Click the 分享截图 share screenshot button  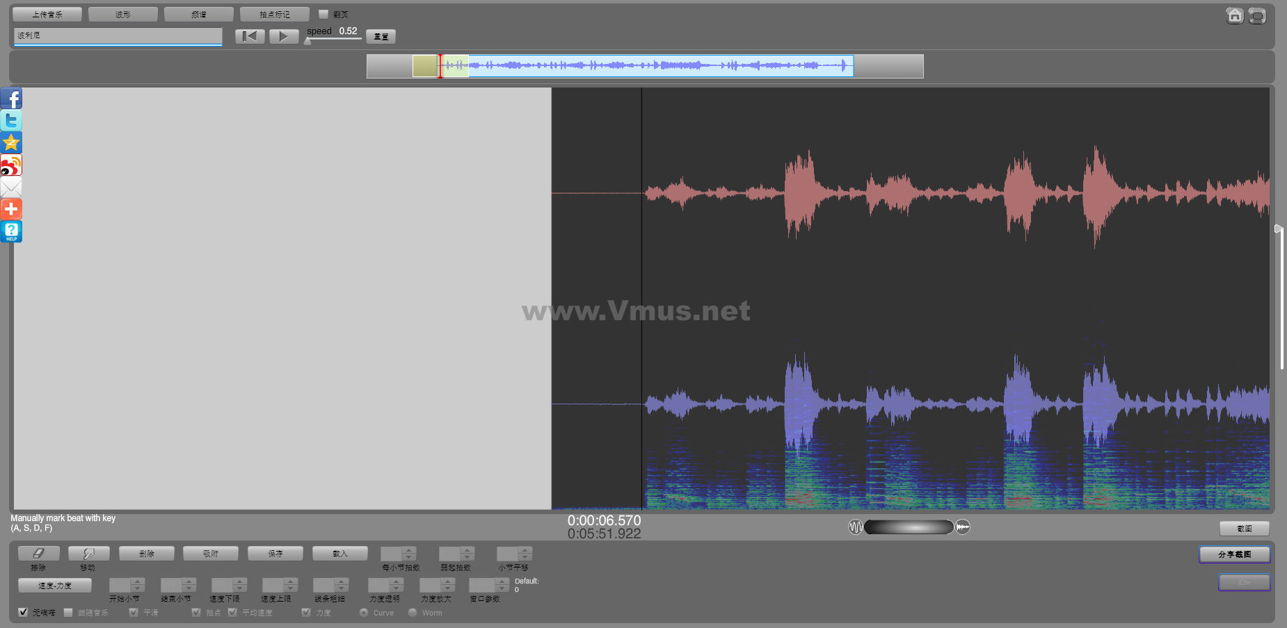click(x=1235, y=554)
